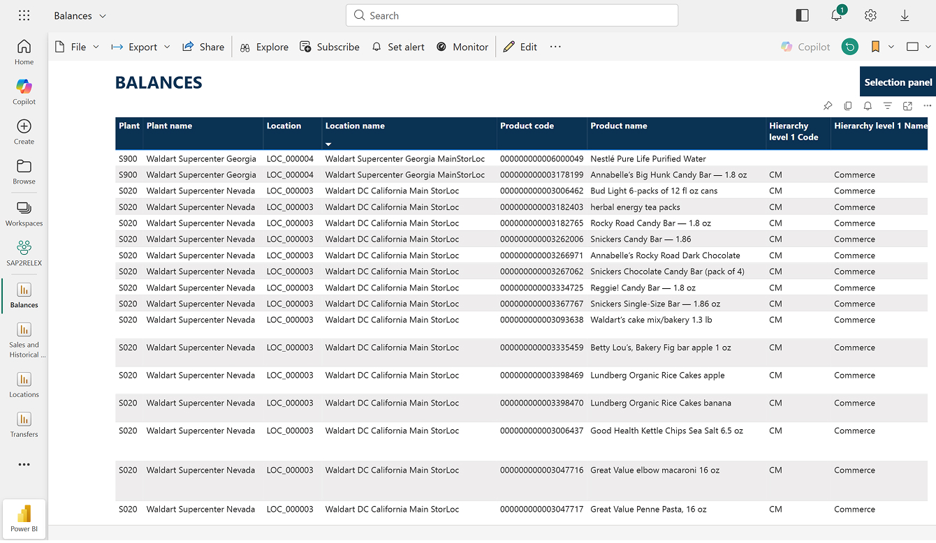Pin the table visual to a dashboard
Image resolution: width=936 pixels, height=543 pixels.
(828, 106)
